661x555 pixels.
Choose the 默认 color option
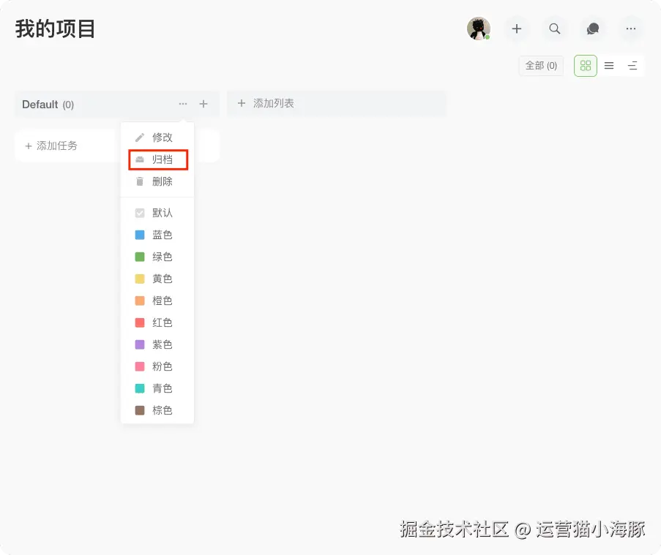tap(157, 213)
